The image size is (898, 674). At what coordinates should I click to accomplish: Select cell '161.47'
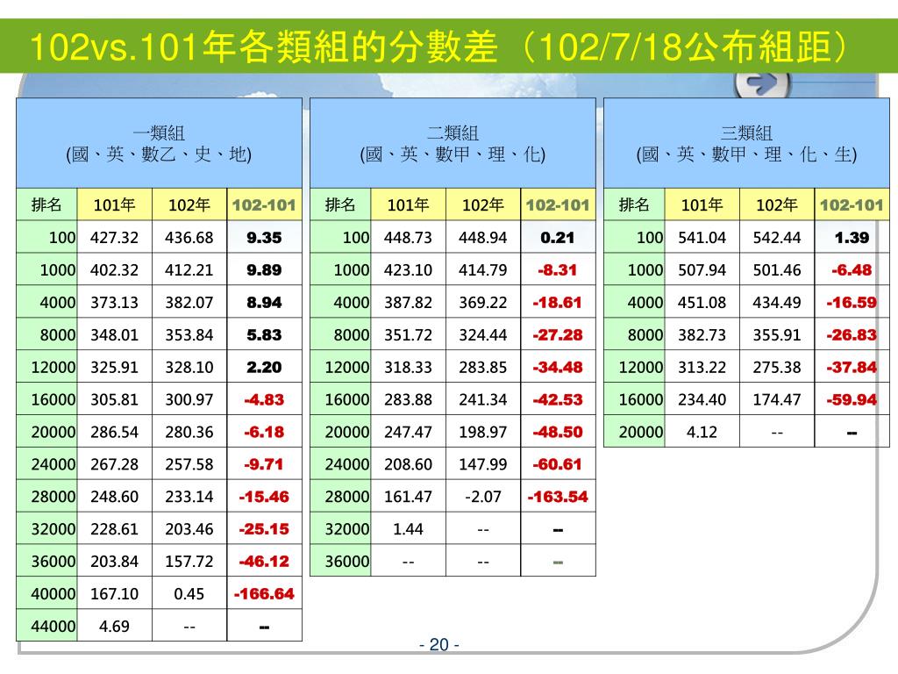point(409,497)
